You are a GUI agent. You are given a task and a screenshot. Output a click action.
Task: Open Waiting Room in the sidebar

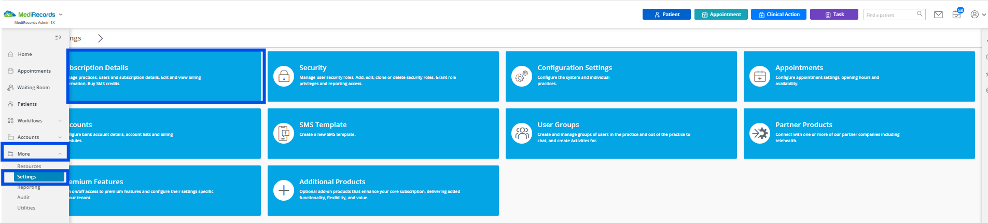tap(34, 87)
